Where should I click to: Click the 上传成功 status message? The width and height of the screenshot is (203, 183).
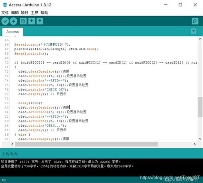(x=10, y=154)
